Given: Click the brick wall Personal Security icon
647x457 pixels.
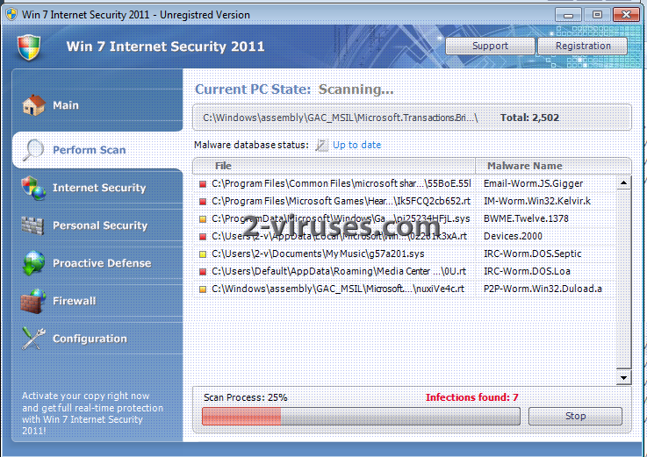Looking at the screenshot, I should (x=32, y=225).
